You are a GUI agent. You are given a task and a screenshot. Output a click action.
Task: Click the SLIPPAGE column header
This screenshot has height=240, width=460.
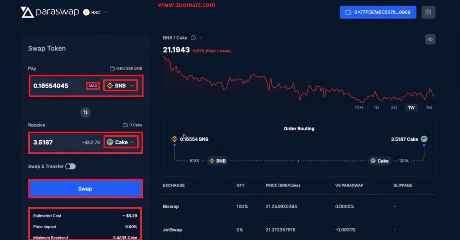[403, 185]
